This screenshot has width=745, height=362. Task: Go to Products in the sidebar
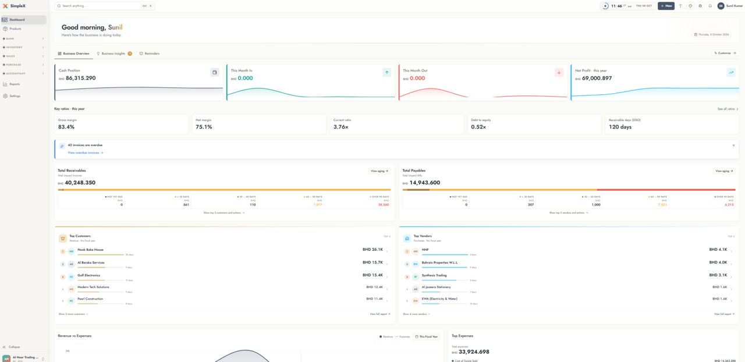point(24,29)
